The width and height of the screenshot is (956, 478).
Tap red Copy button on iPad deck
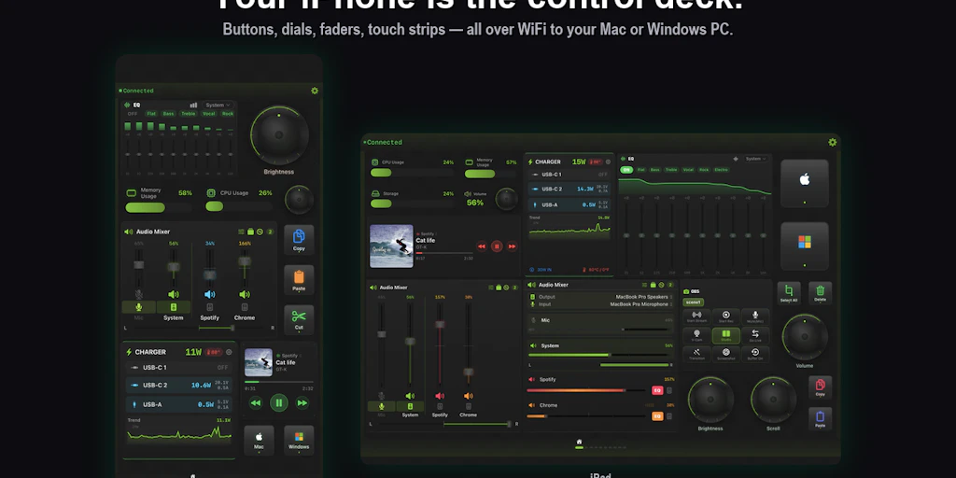tap(820, 387)
